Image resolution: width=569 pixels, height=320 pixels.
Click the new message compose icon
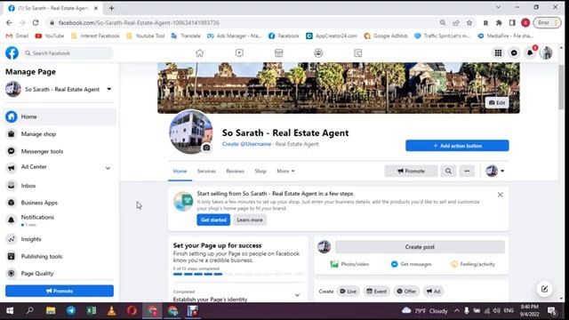544,289
